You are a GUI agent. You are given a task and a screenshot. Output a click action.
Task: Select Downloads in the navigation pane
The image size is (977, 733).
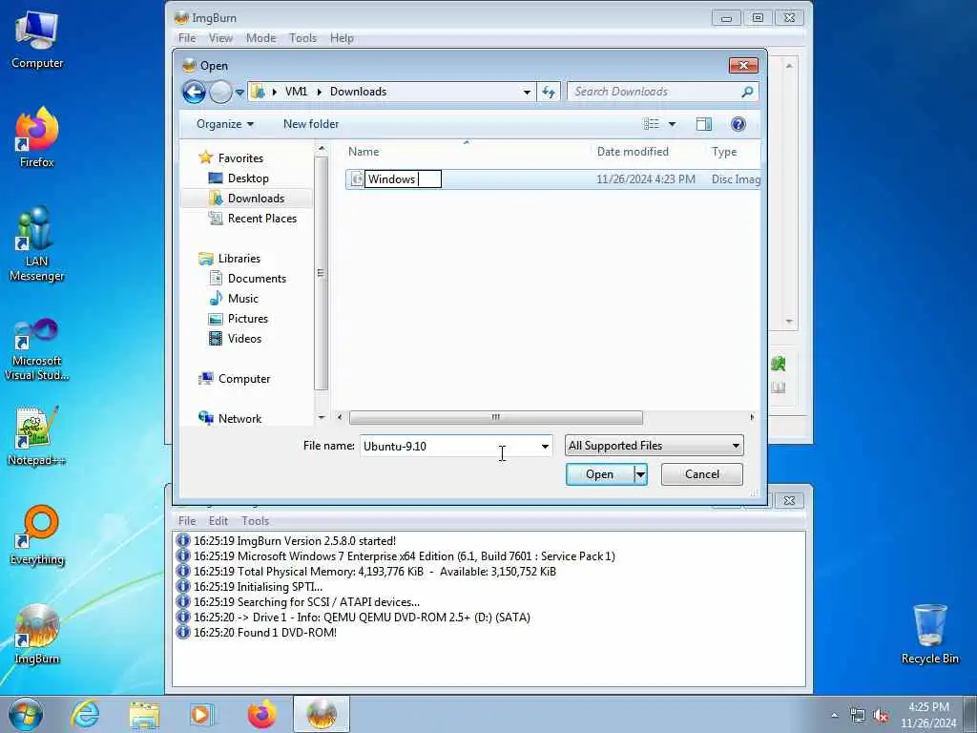pyautogui.click(x=256, y=199)
